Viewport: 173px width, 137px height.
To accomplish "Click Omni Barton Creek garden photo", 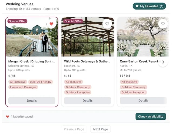I will click(x=143, y=37).
